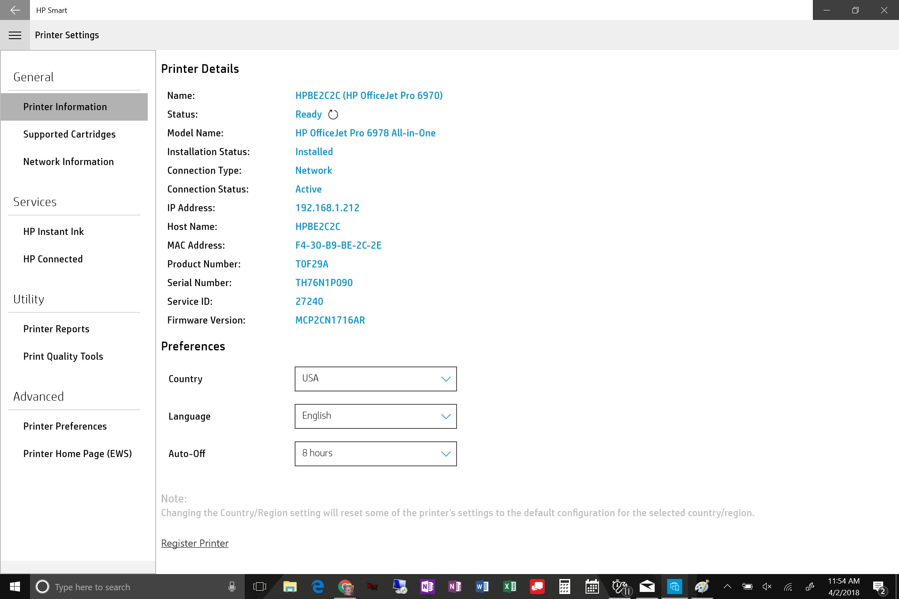The width and height of the screenshot is (899, 599).
Task: Open the Calculator taskbar icon
Action: [564, 587]
